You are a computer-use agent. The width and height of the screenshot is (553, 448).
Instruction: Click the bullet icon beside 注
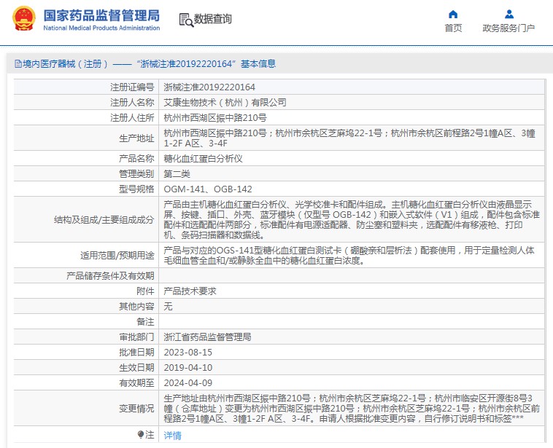tap(141, 434)
